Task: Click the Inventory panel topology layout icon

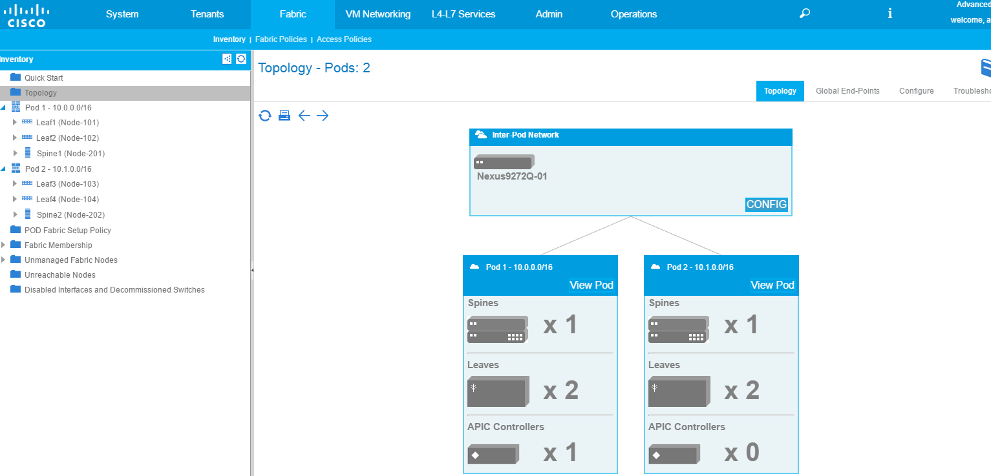Action: (x=227, y=59)
